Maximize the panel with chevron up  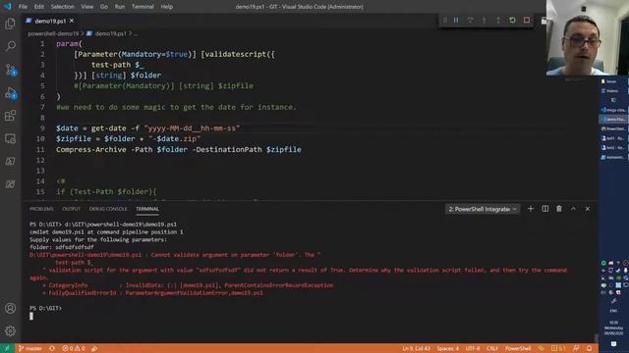pos(573,209)
